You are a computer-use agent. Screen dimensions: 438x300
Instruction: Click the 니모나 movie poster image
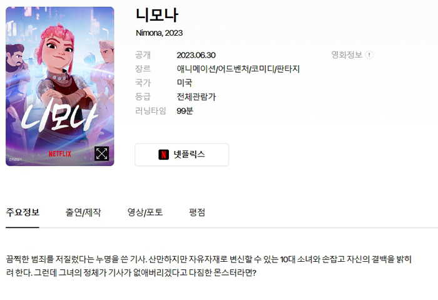(60, 86)
